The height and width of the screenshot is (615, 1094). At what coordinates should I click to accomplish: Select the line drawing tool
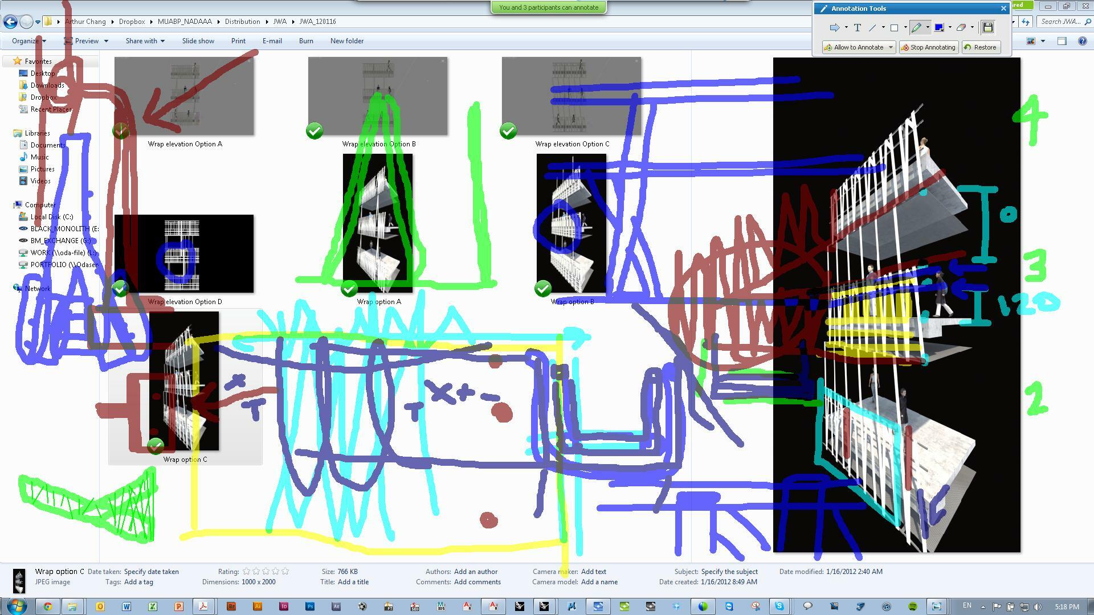point(872,27)
